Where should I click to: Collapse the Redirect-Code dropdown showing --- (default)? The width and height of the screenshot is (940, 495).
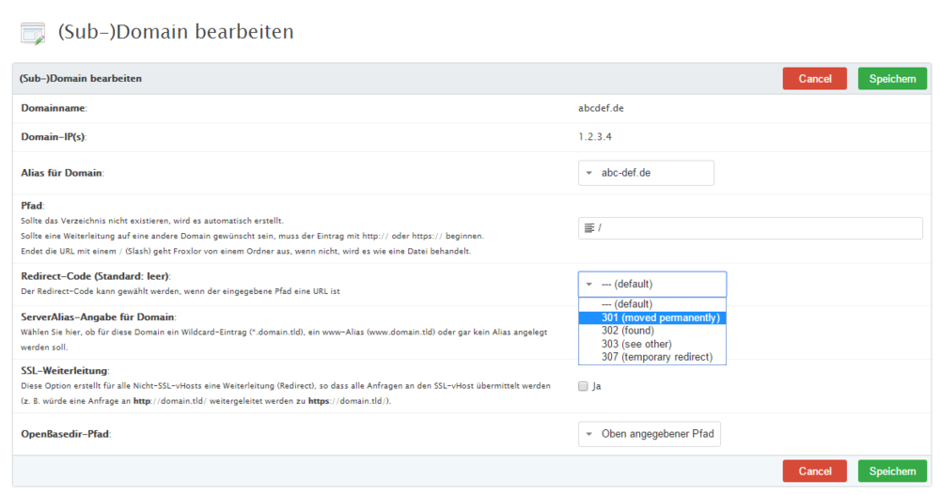(x=651, y=284)
